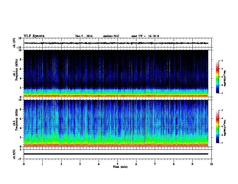Click the "2" kHz tick on ch.1 spectrogram
The height and width of the screenshot is (184, 238).
tap(21, 87)
